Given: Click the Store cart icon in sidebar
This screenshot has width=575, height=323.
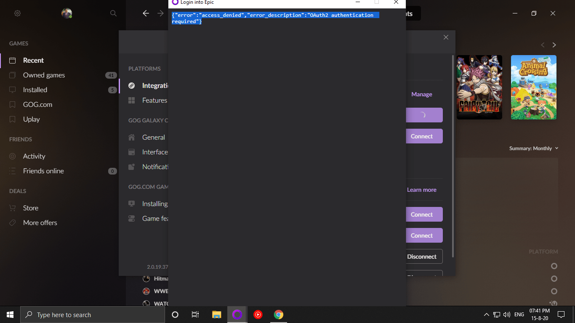Looking at the screenshot, I should (x=13, y=207).
